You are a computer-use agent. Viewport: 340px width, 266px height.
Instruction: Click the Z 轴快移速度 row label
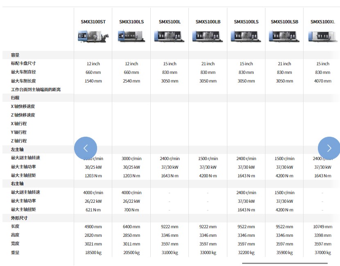[x=23, y=115]
